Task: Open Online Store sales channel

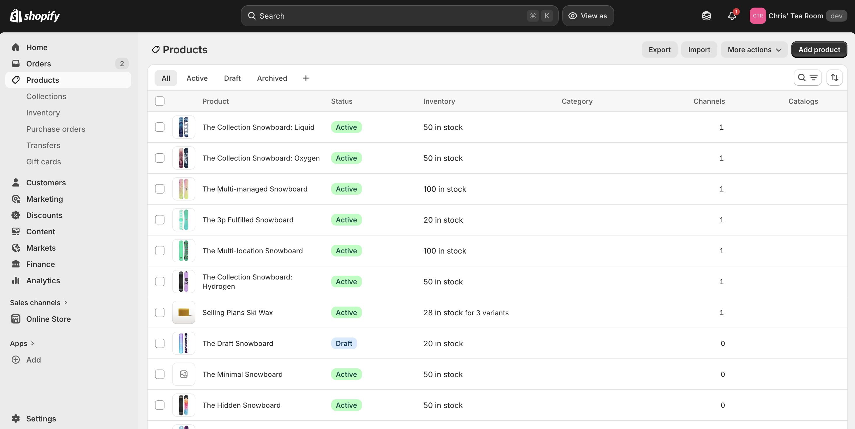Action: 48,319
